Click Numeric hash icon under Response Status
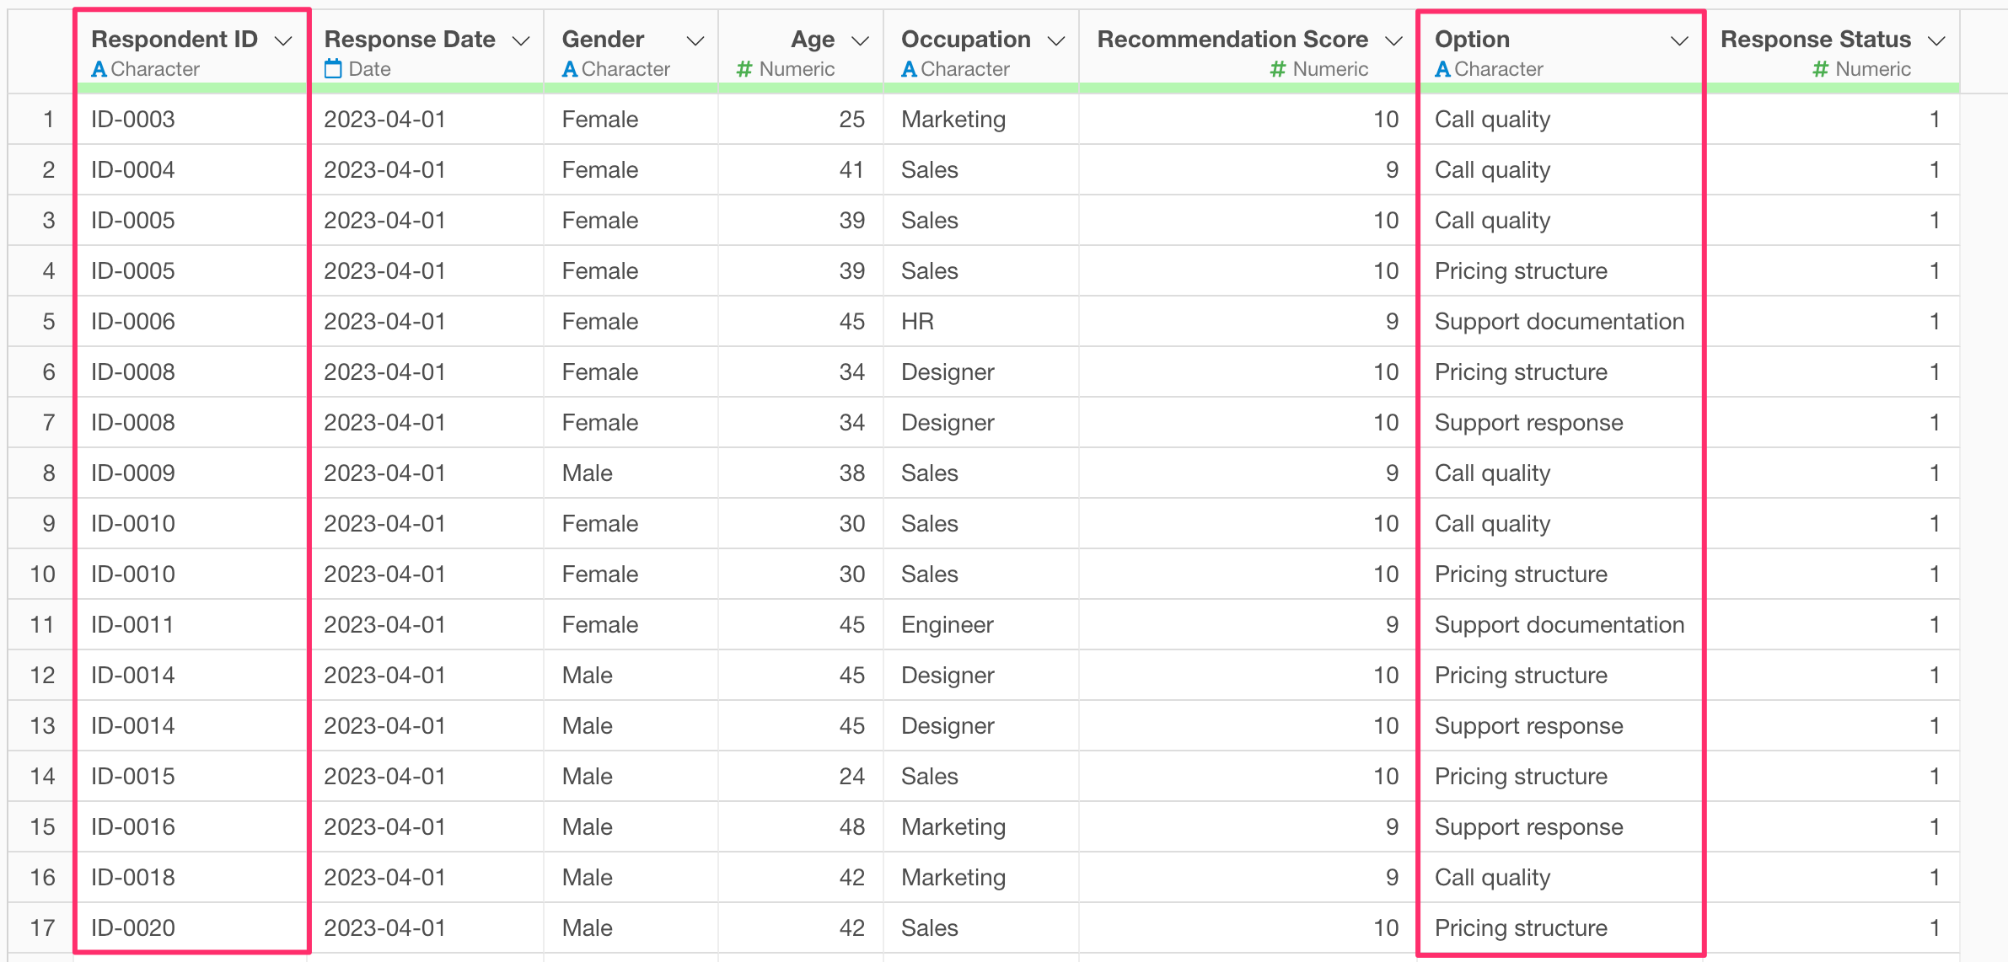The height and width of the screenshot is (962, 2008). tap(1820, 69)
